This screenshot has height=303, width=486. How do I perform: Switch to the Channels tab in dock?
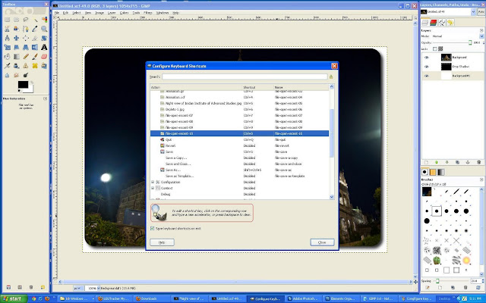coord(434,22)
